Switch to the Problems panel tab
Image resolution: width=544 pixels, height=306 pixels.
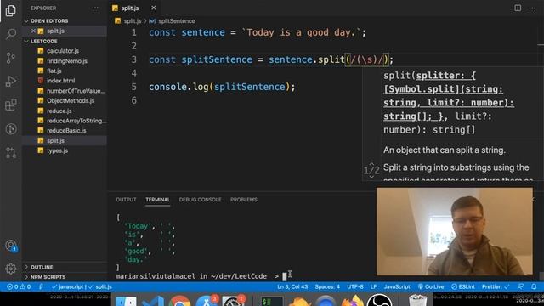(244, 200)
